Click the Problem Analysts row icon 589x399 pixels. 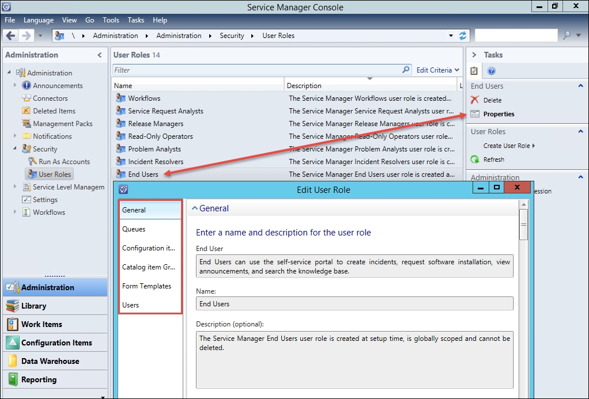(120, 149)
